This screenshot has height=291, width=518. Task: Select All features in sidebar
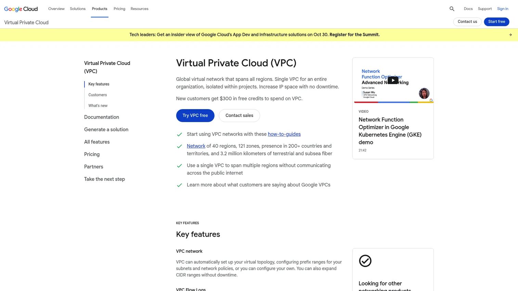coord(97,142)
